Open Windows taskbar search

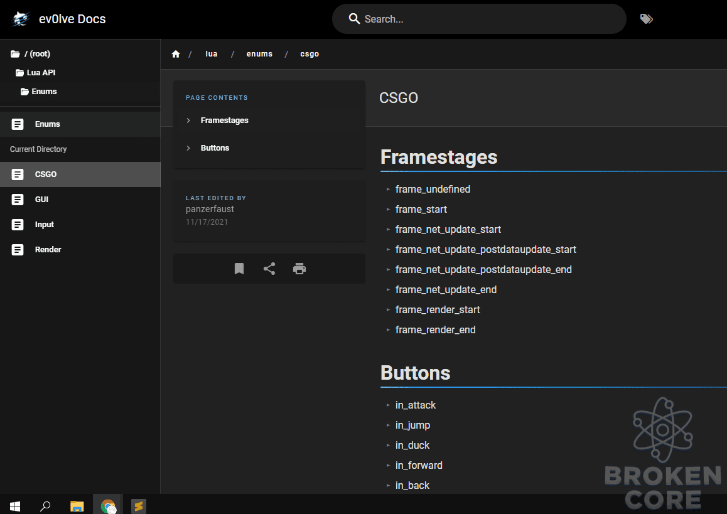pos(45,506)
